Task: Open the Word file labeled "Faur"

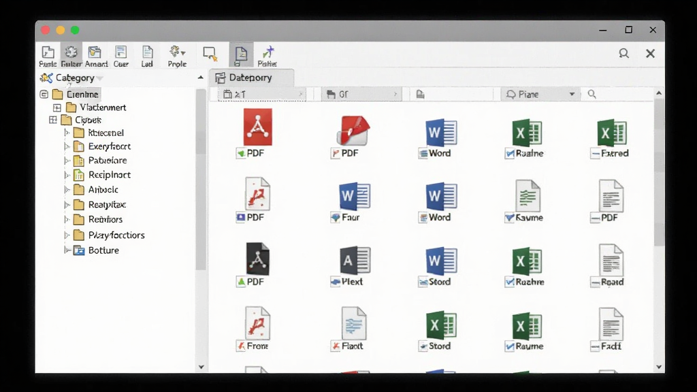Action: pyautogui.click(x=354, y=196)
